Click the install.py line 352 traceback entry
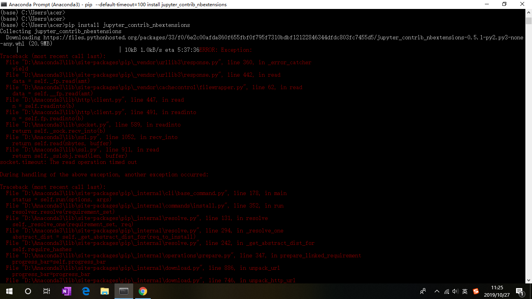The width and height of the screenshot is (532, 299). tap(145, 206)
